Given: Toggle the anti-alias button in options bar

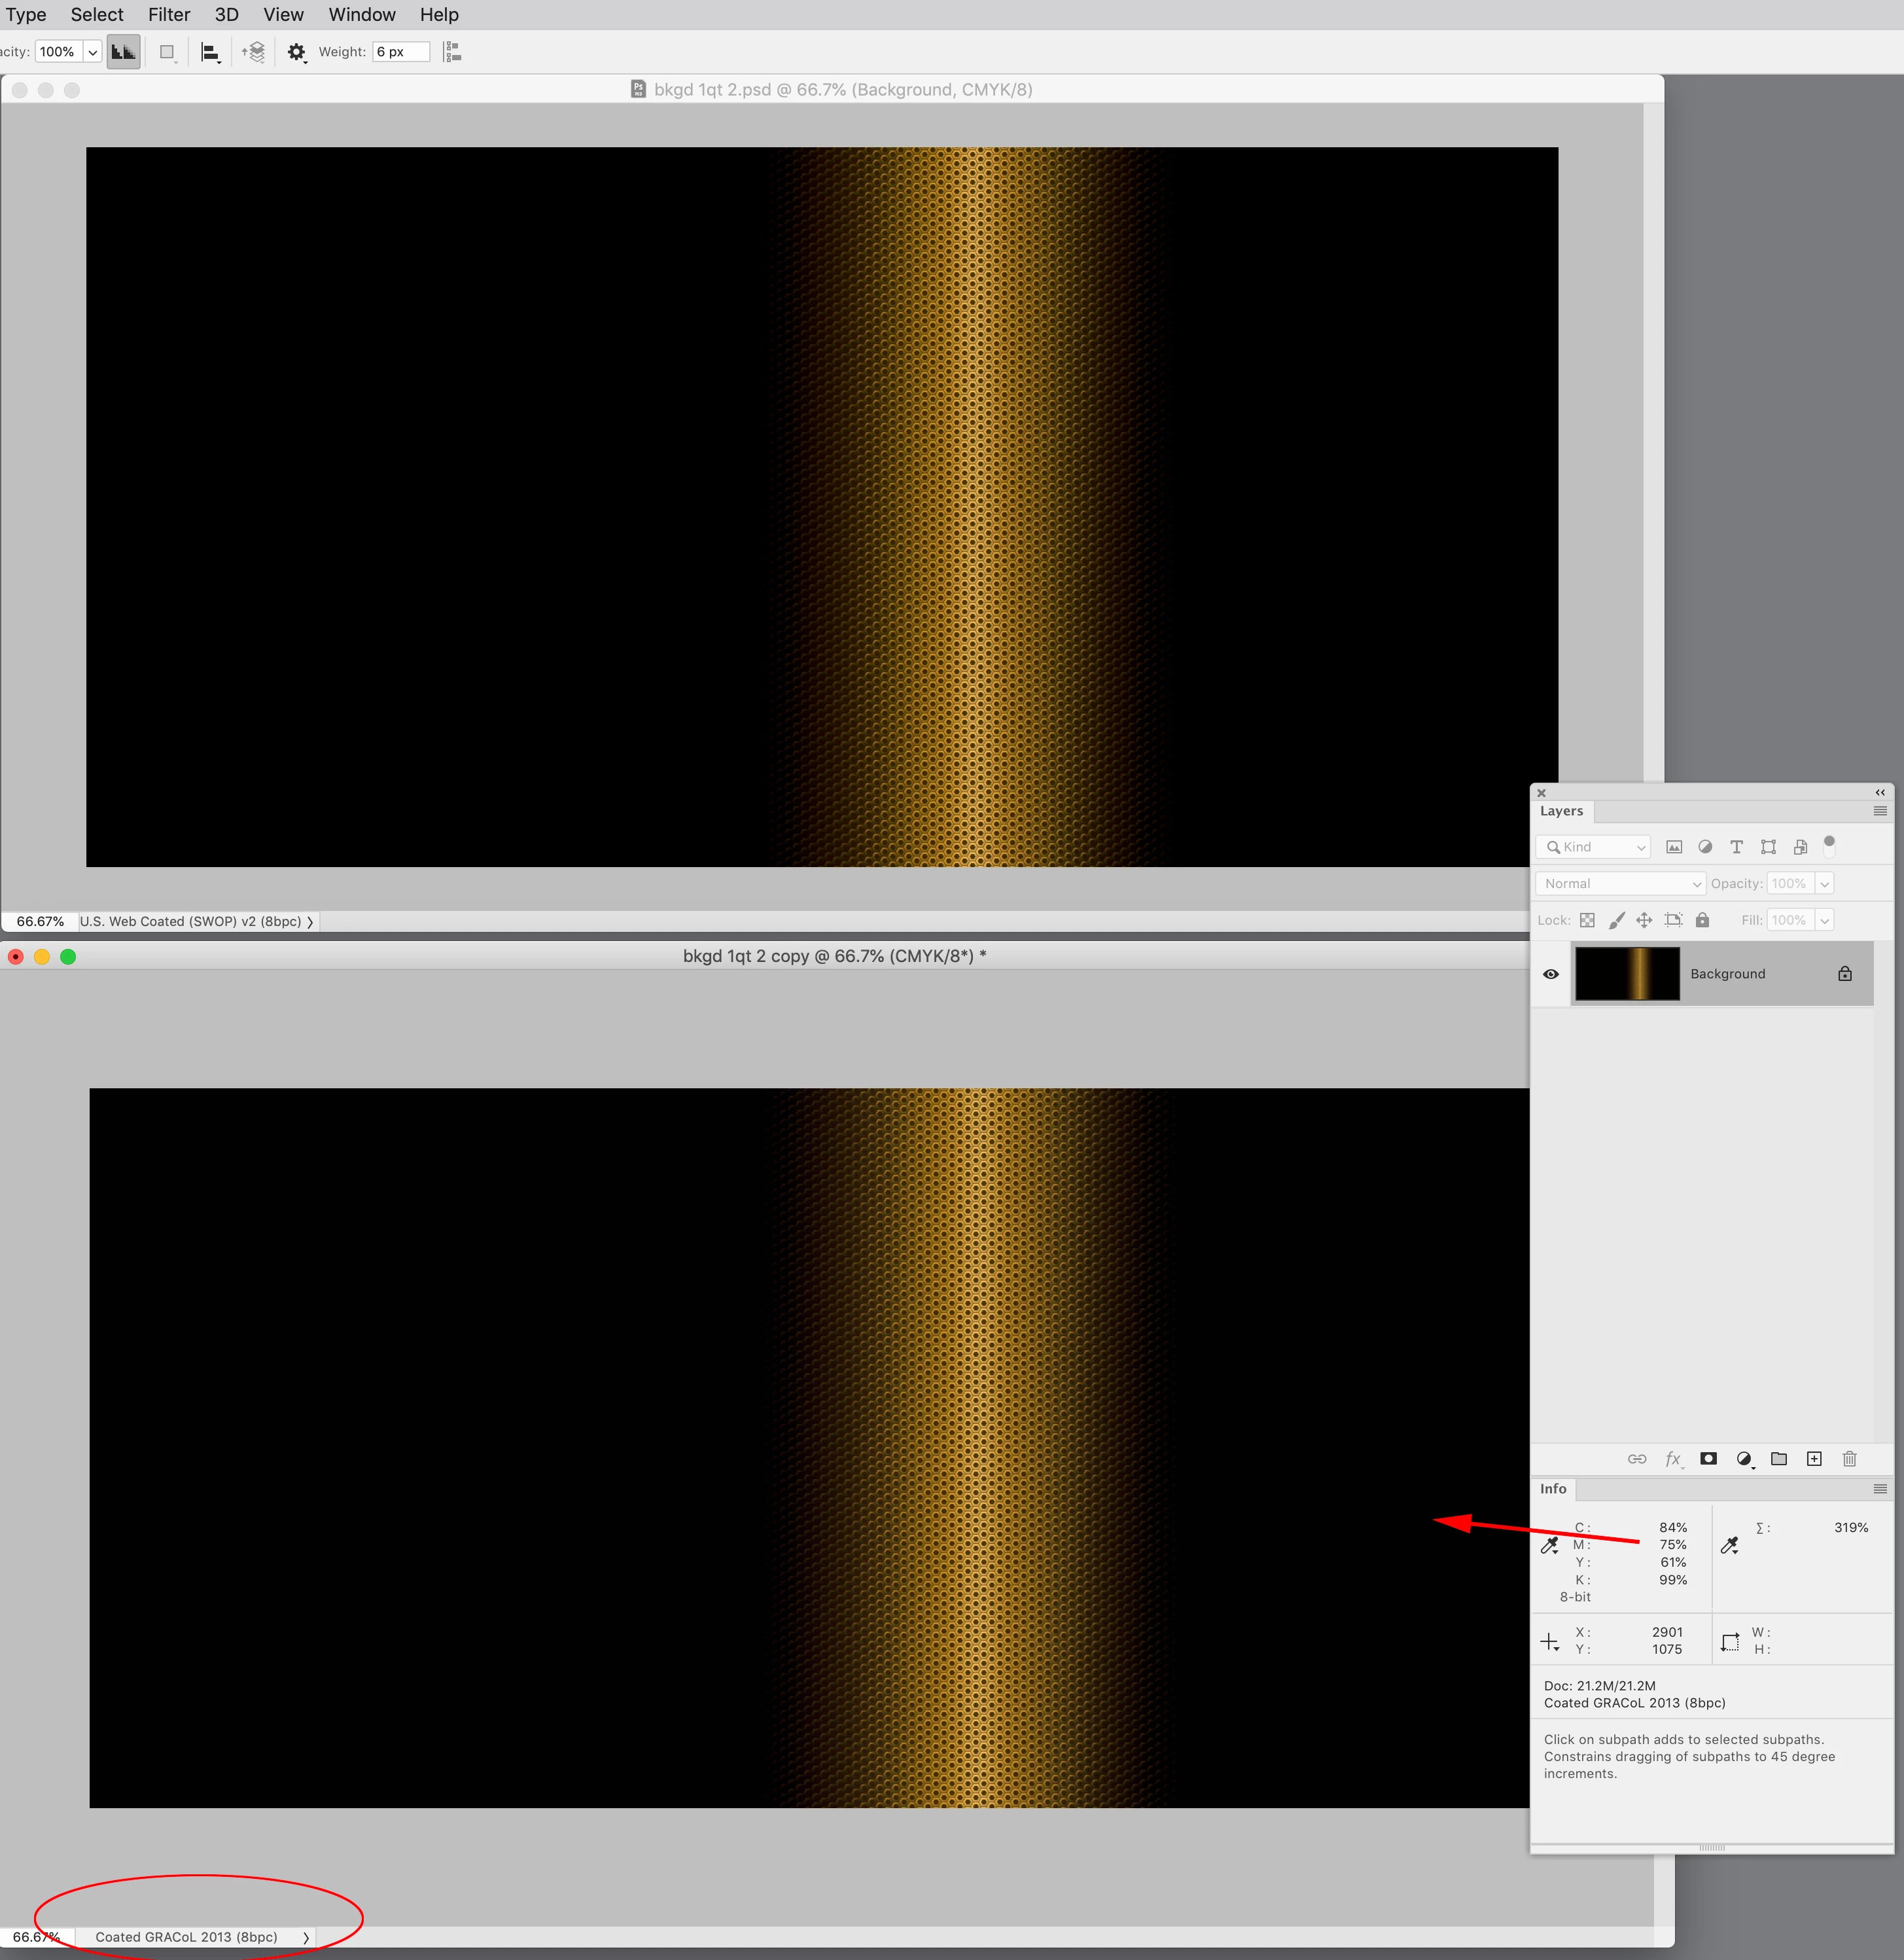Looking at the screenshot, I should pyautogui.click(x=124, y=52).
